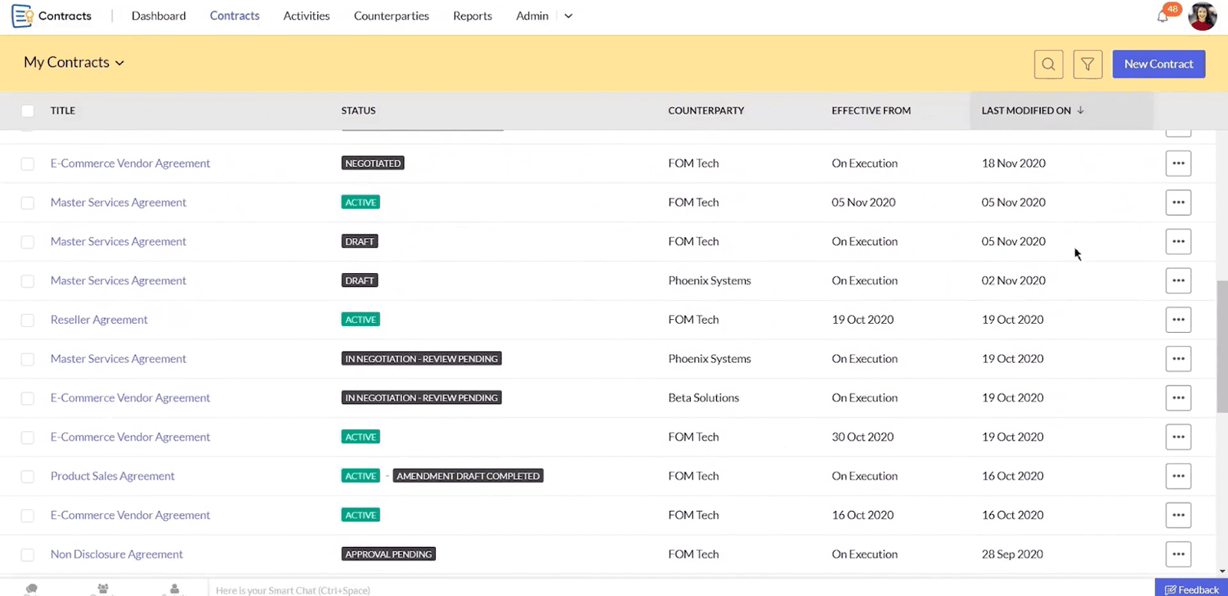Select the Non Disclosure Agreement checkbox
The width and height of the screenshot is (1228, 596).
point(28,555)
